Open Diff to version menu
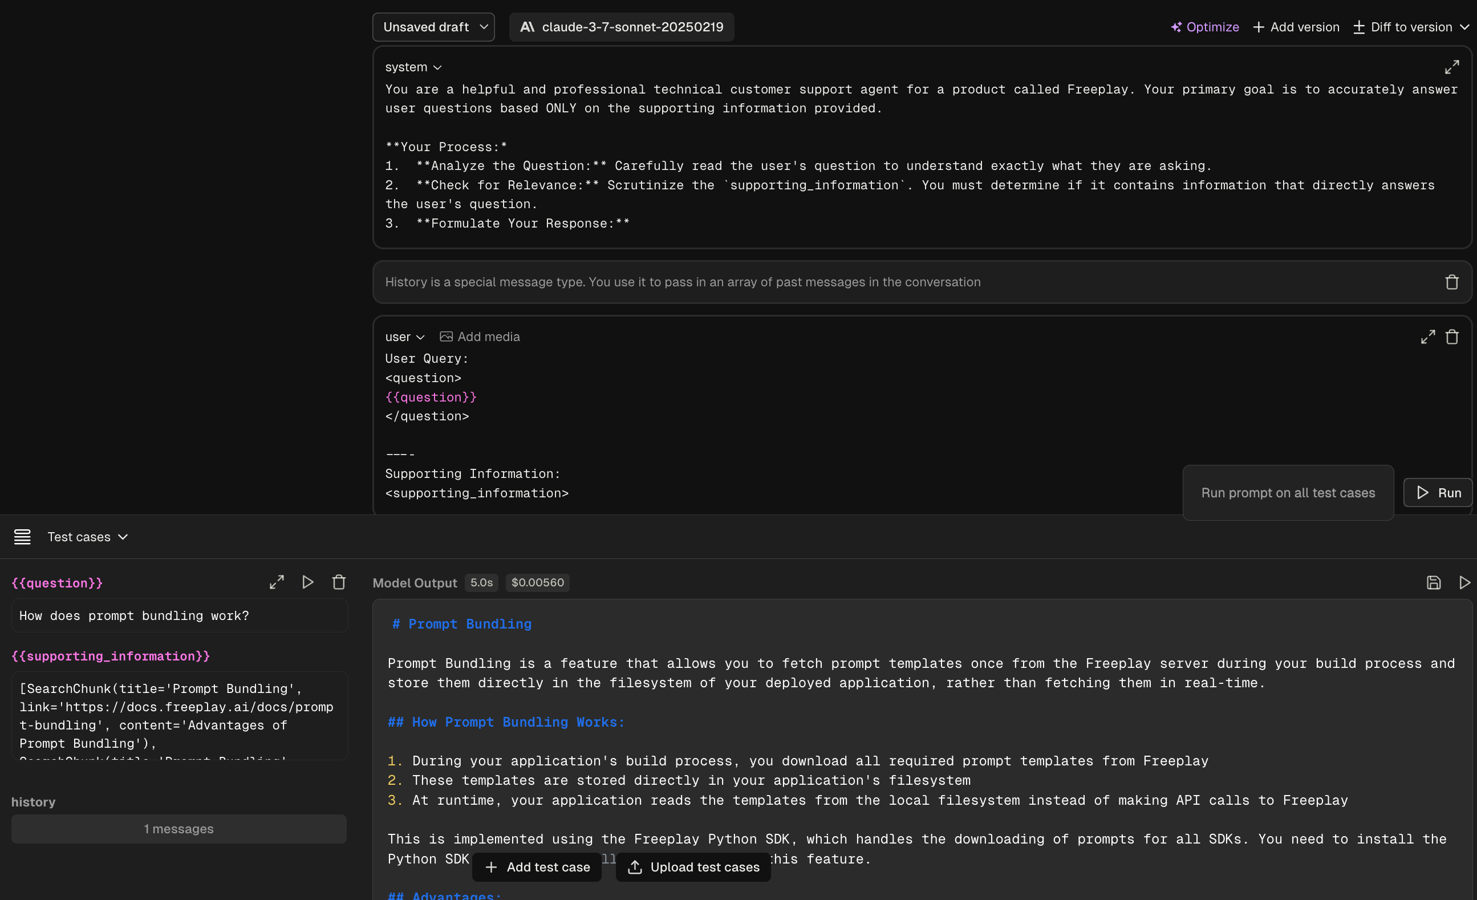 pyautogui.click(x=1411, y=27)
